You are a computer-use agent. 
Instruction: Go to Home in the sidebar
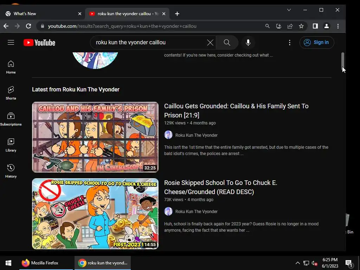tap(11, 67)
